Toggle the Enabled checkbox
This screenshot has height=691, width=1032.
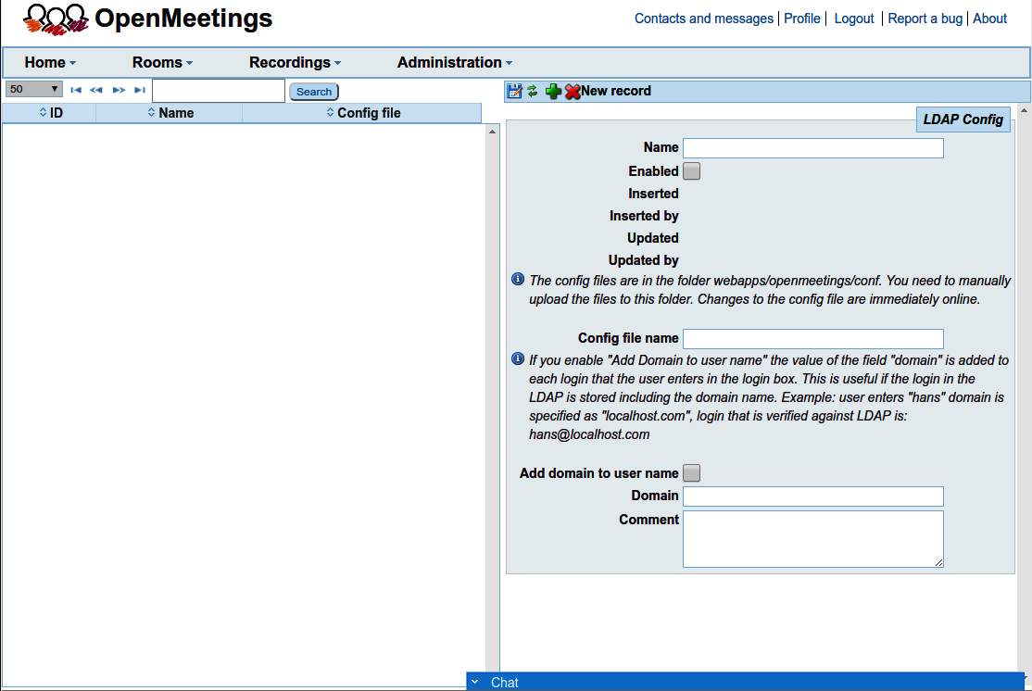[x=691, y=171]
